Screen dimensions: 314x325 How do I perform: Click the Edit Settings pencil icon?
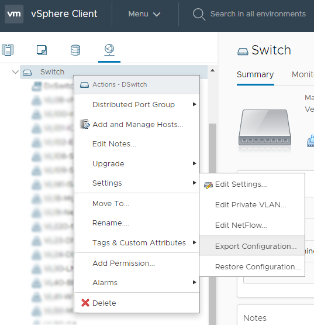click(x=208, y=185)
